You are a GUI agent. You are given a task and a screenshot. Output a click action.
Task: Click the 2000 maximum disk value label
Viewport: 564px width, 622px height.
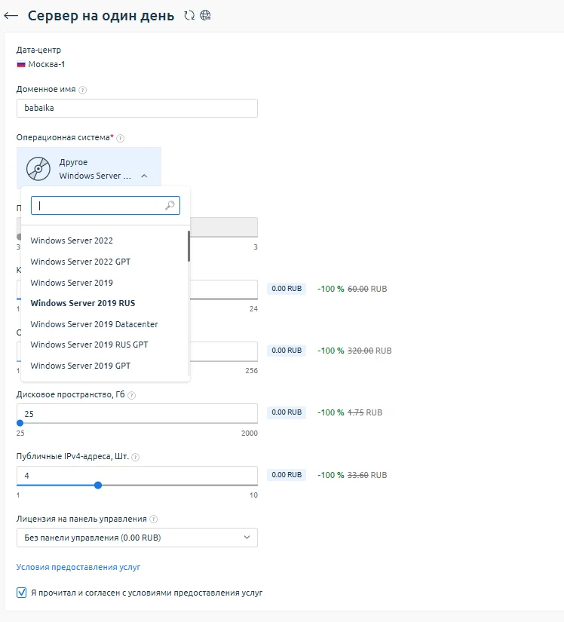coord(250,434)
